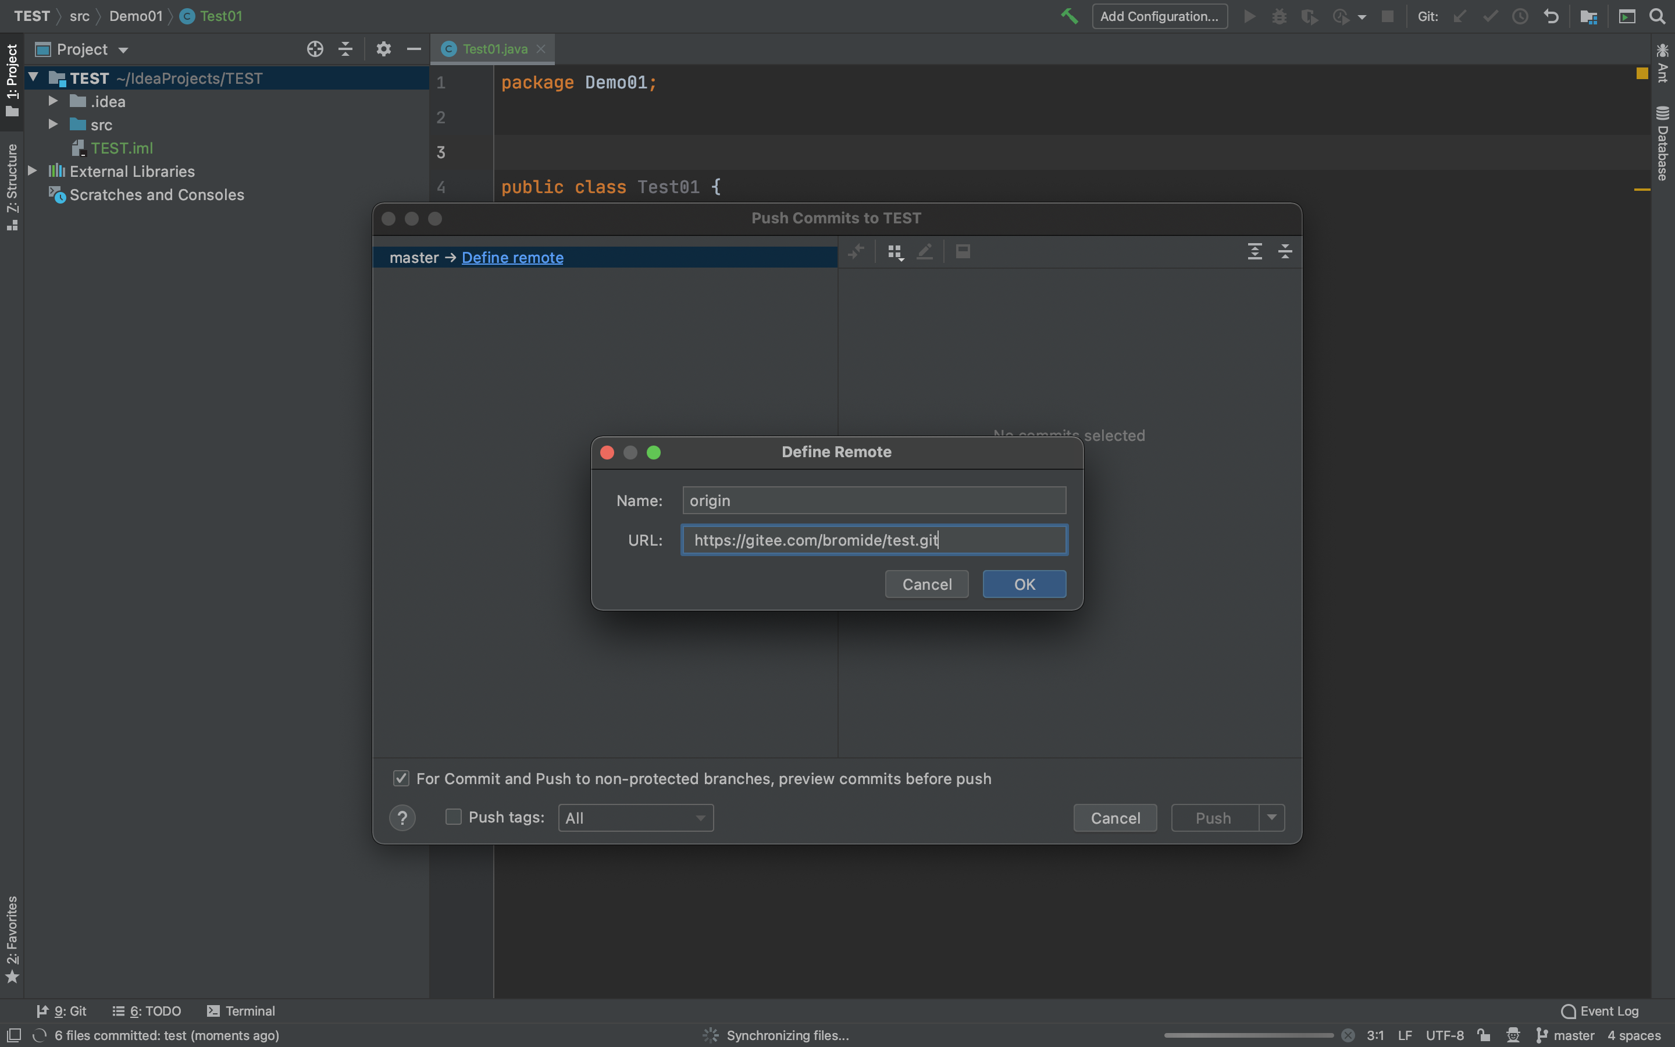Click Collapse All icon in Project panel
The height and width of the screenshot is (1047, 1675).
[x=345, y=49]
